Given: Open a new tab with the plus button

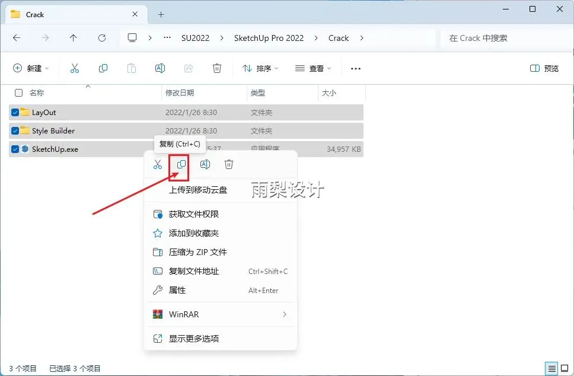Looking at the screenshot, I should coord(161,15).
